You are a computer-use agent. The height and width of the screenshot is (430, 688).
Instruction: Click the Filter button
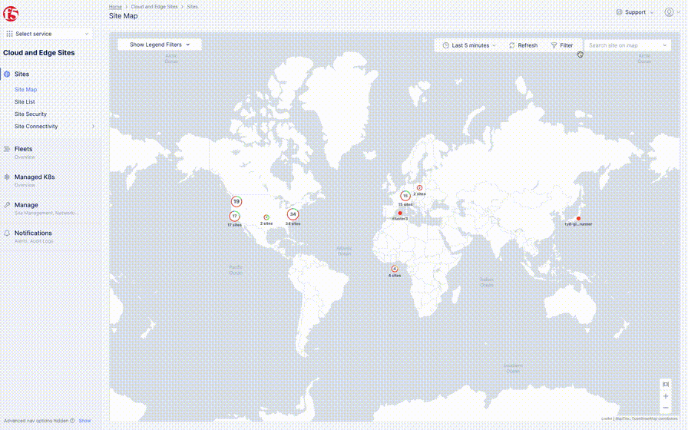pyautogui.click(x=562, y=45)
